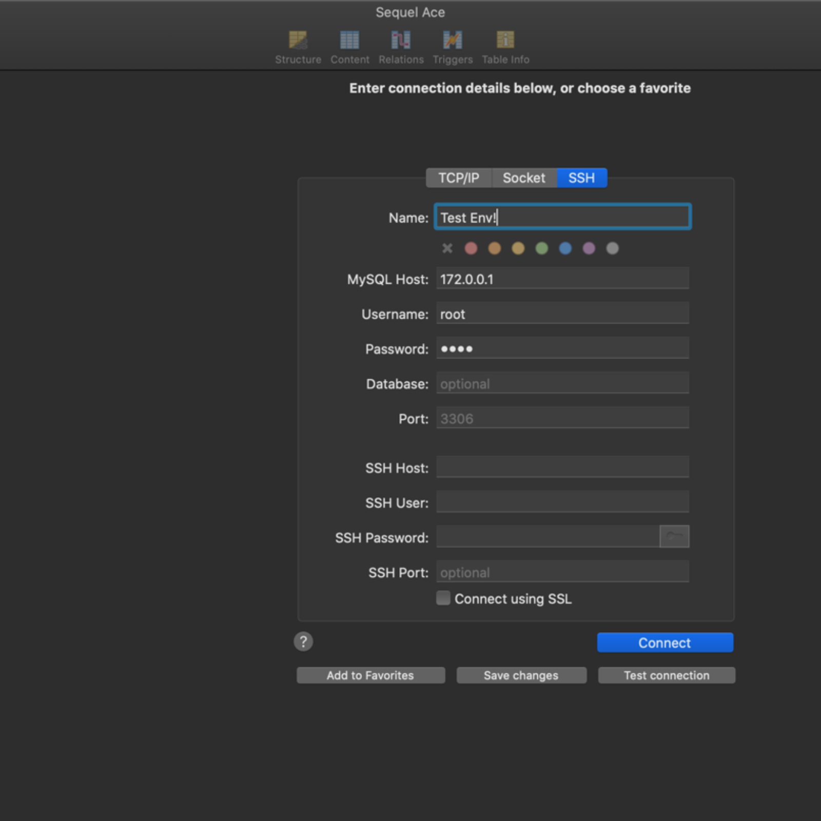Click the Save changes button
Image resolution: width=821 pixels, height=821 pixels.
coord(521,675)
